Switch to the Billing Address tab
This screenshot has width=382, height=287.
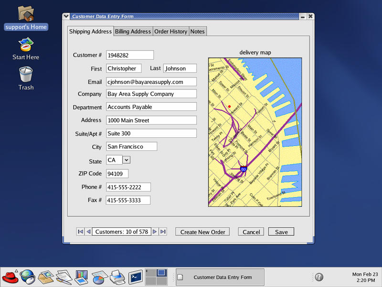pos(133,32)
